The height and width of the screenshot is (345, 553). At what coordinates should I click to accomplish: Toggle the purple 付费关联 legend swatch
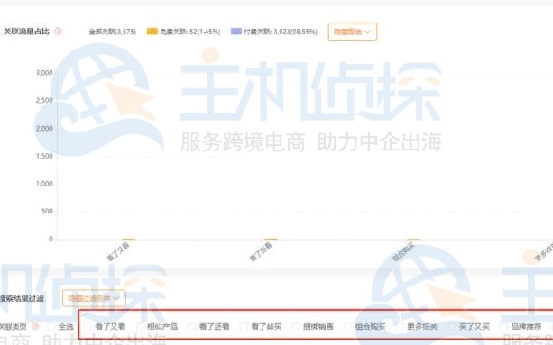[236, 32]
